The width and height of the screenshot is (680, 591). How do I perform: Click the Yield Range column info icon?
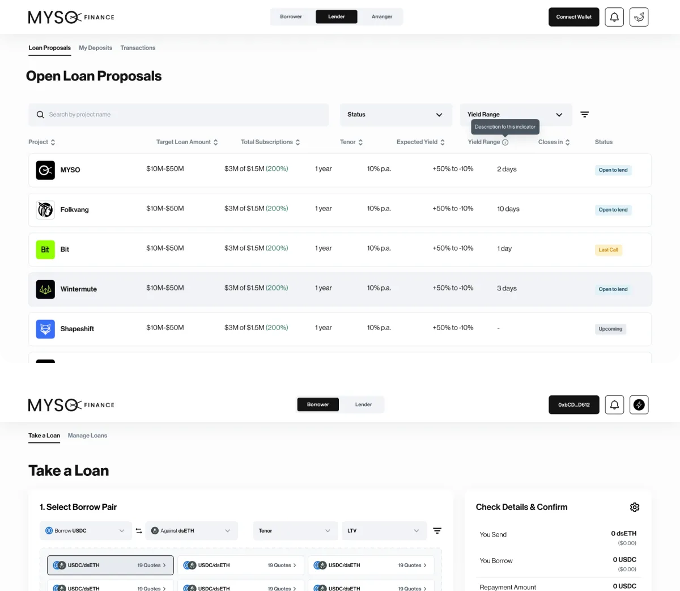point(505,142)
